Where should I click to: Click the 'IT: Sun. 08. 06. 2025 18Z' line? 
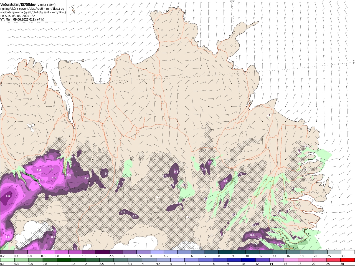click(x=17, y=16)
